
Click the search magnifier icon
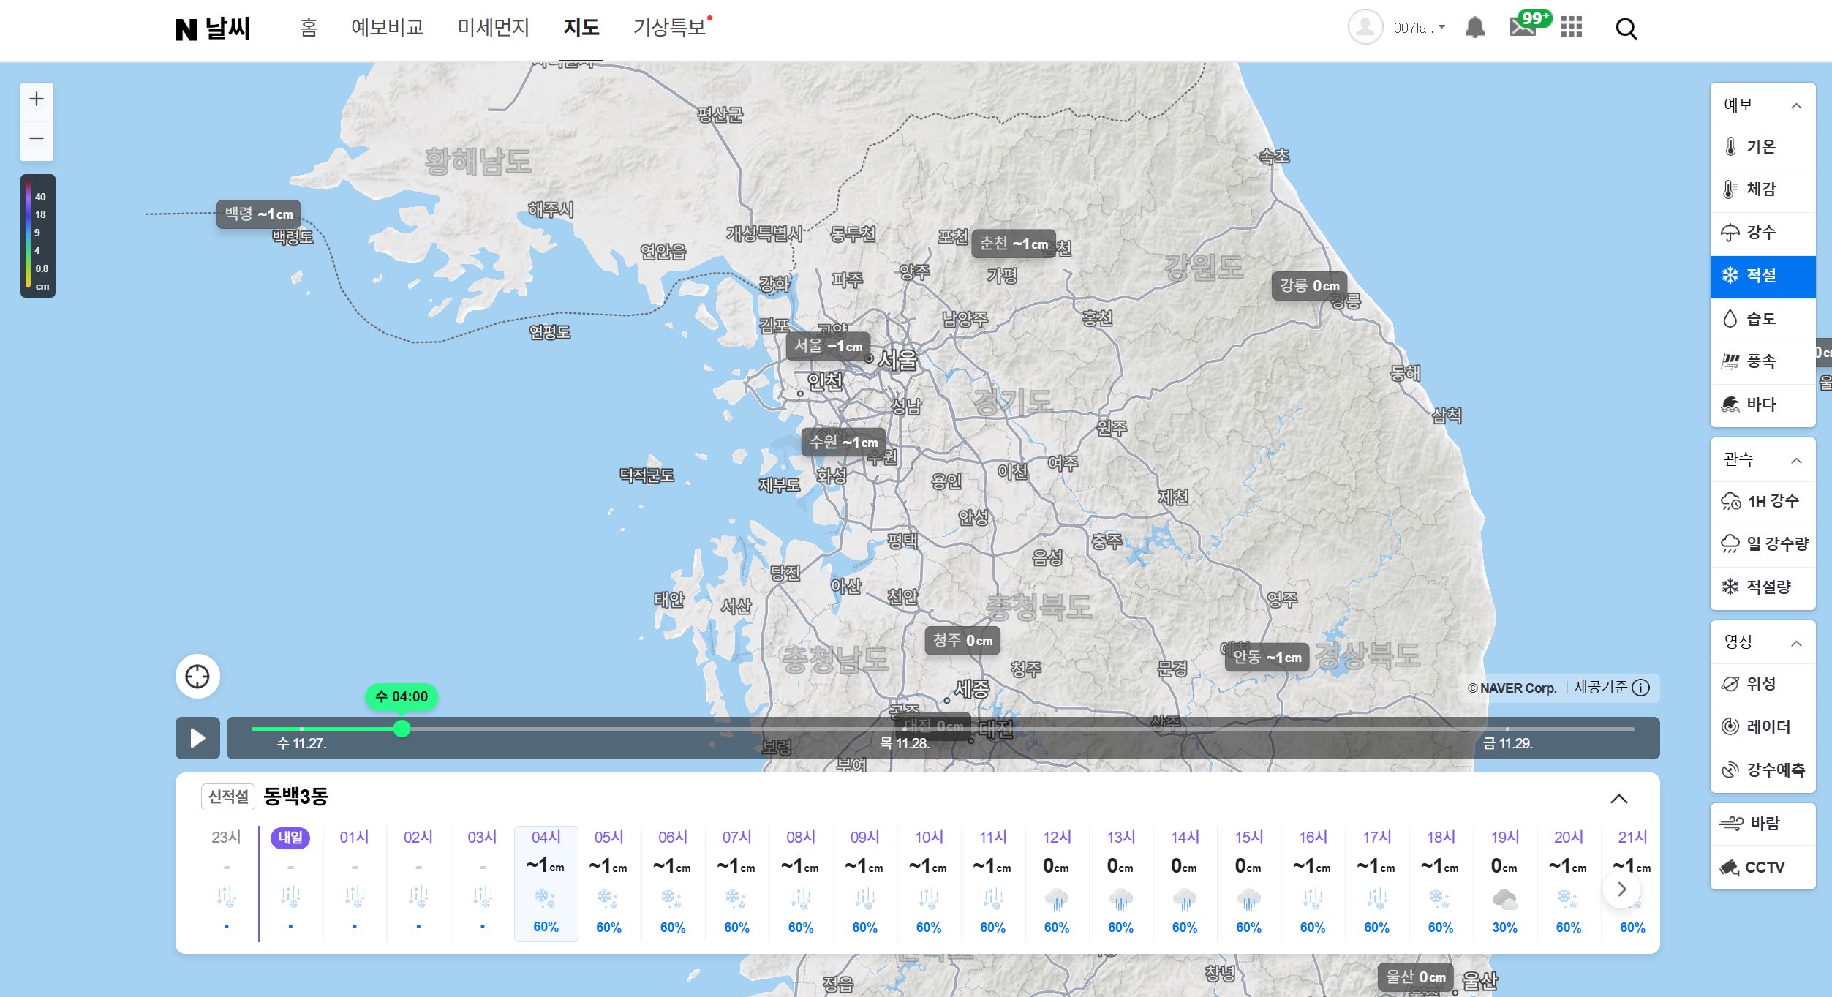(1626, 29)
